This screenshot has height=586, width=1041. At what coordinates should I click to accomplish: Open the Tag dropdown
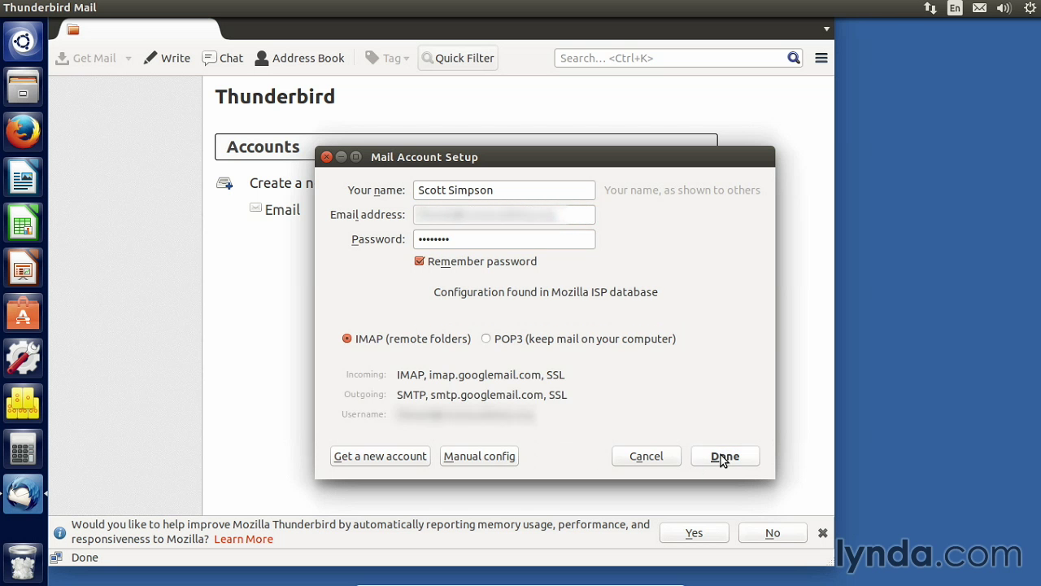point(387,58)
